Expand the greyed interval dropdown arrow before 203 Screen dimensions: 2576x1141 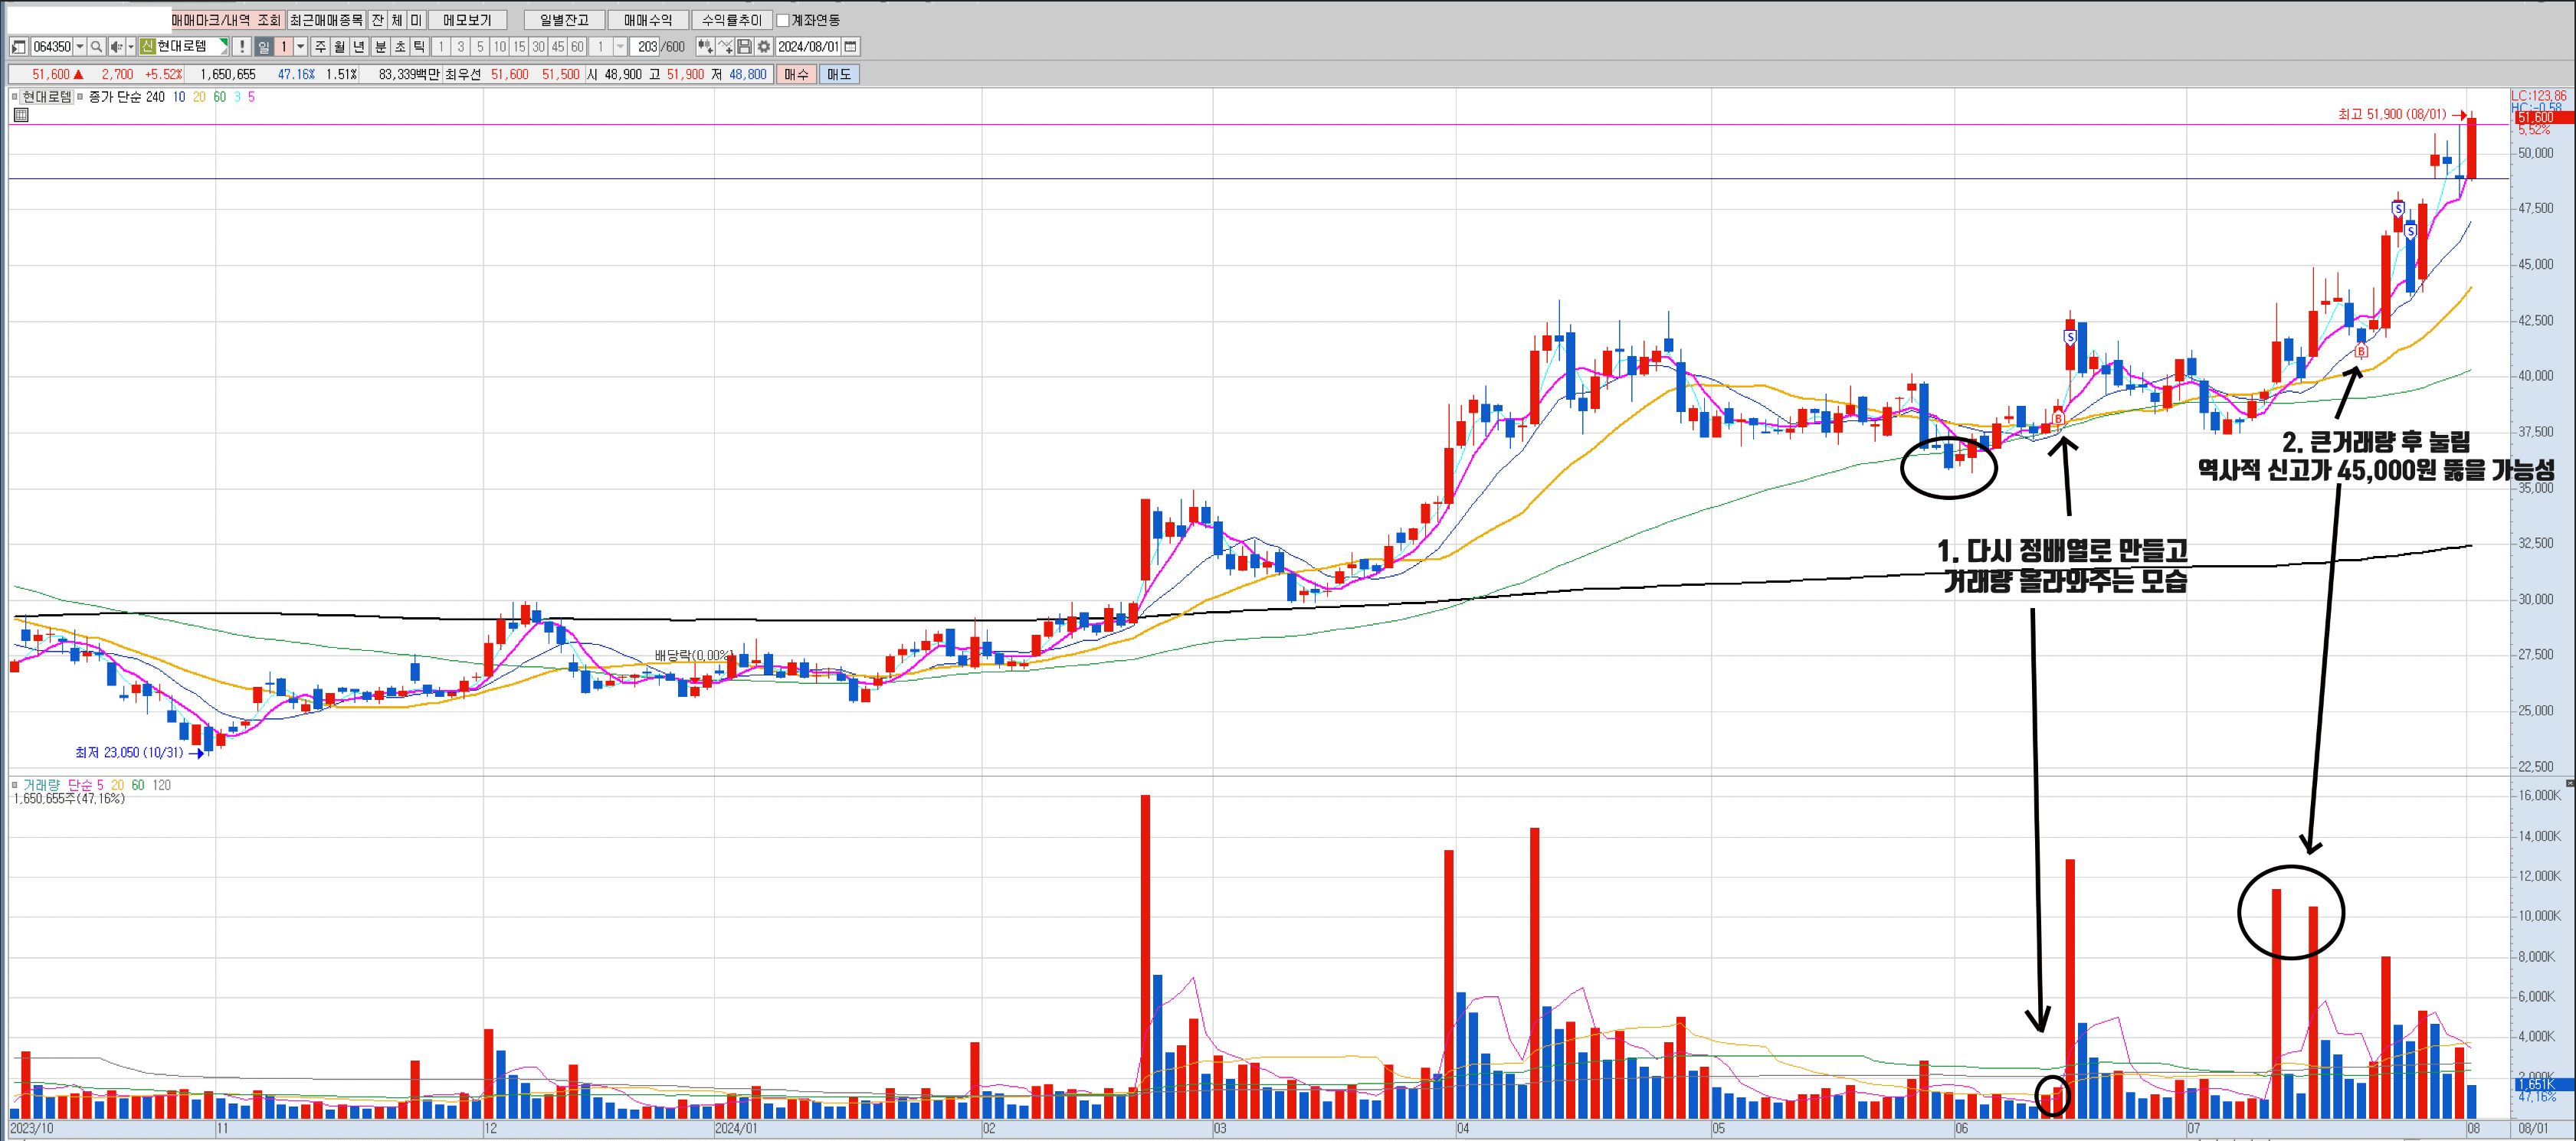click(620, 47)
